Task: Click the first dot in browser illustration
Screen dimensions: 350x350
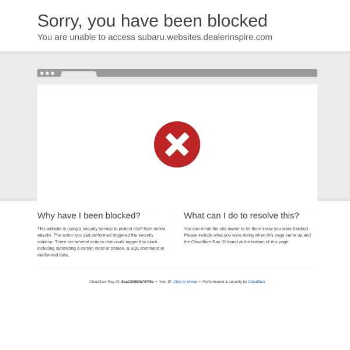Action: 42,73
